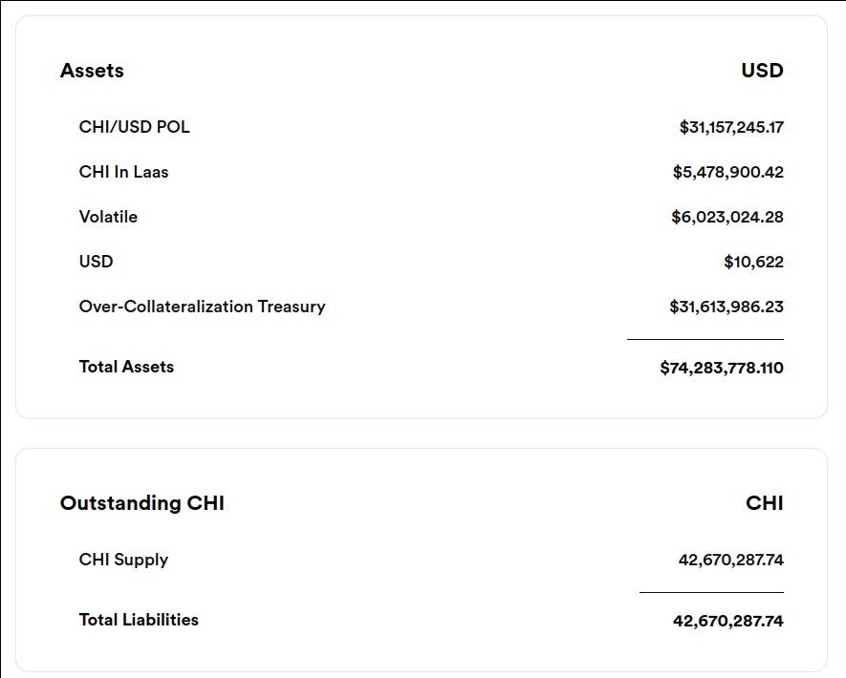Select the $6,023,024.28 value
846x678 pixels.
point(727,217)
